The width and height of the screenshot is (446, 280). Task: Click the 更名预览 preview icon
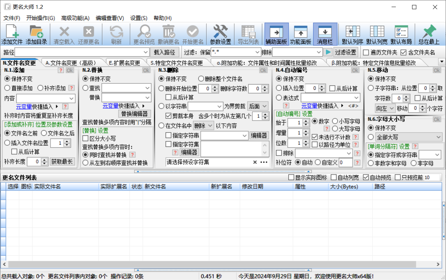[x=144, y=35]
